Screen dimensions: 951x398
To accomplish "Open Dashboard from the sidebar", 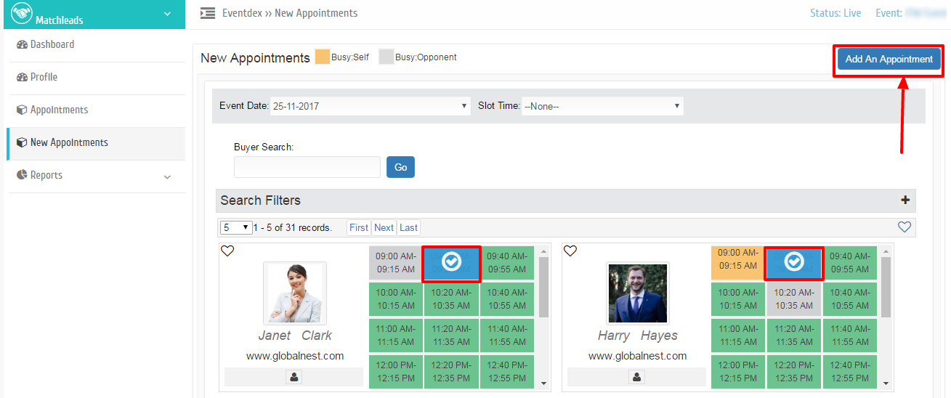I will (52, 44).
